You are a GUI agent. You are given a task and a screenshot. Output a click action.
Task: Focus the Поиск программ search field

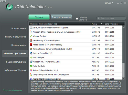click(111, 18)
